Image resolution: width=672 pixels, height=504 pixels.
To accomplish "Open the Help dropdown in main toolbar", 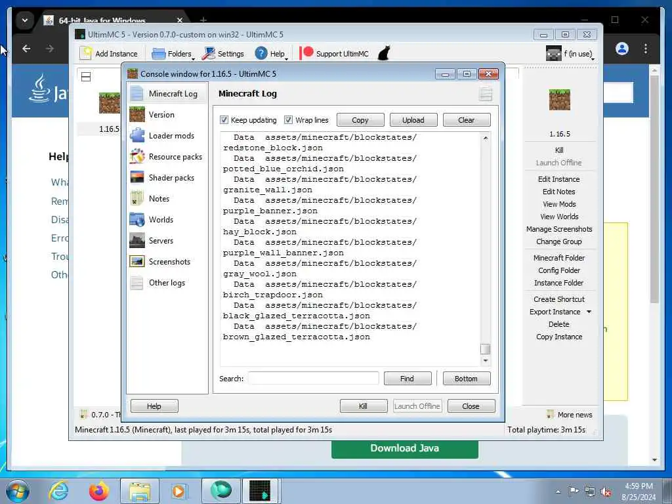I will (271, 54).
